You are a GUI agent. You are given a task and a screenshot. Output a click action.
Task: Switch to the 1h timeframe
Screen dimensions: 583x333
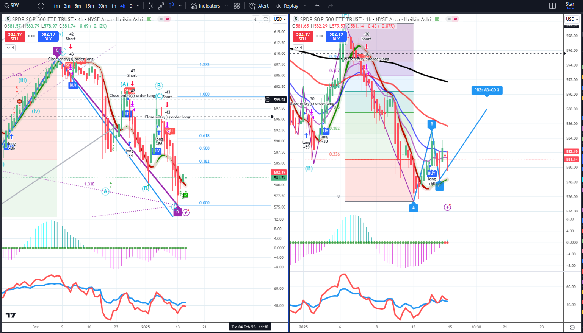pyautogui.click(x=114, y=6)
